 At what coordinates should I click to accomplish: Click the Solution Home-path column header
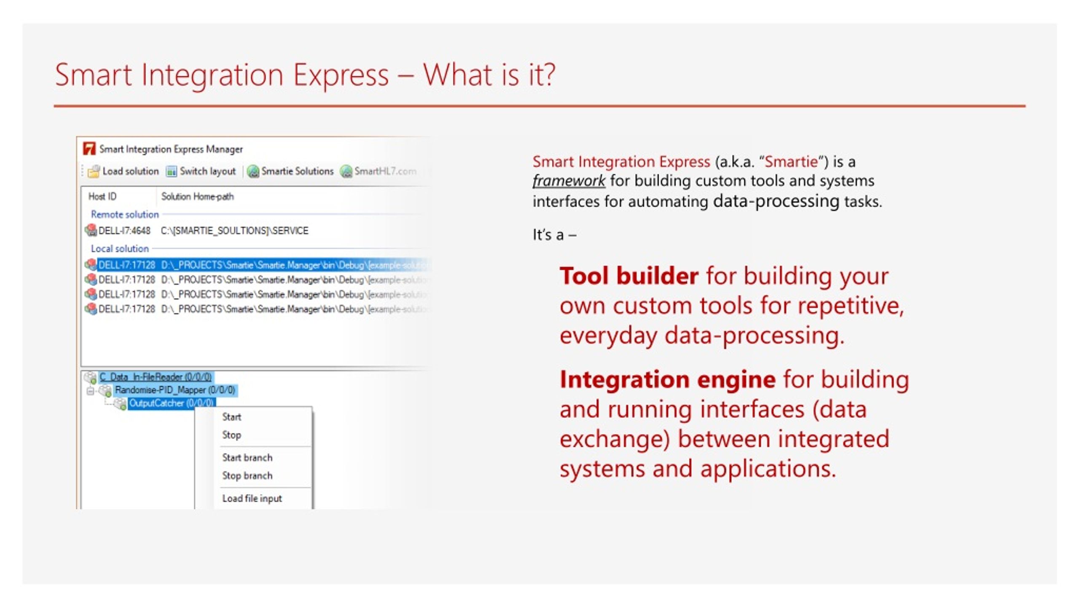pos(197,196)
